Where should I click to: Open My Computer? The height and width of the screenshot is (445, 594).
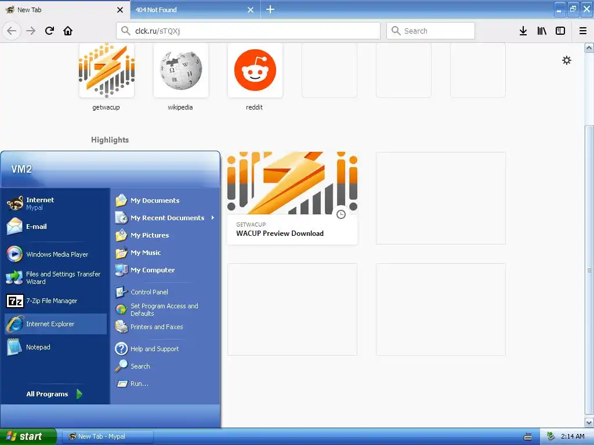tap(165, 270)
